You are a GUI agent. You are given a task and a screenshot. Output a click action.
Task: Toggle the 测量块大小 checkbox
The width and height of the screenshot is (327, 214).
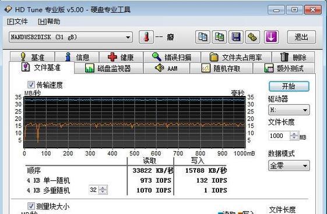coord(31,206)
